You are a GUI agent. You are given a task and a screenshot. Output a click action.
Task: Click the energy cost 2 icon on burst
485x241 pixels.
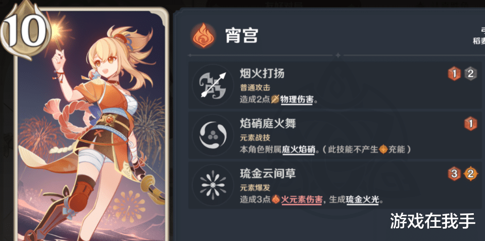pyautogui.click(x=470, y=174)
